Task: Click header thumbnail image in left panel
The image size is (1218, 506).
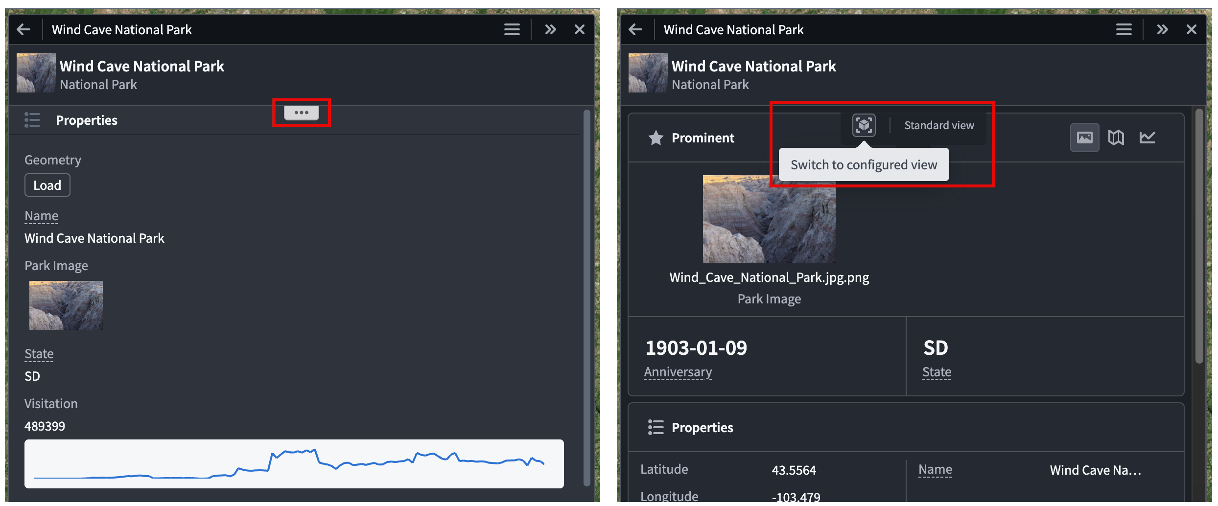Action: [x=36, y=73]
